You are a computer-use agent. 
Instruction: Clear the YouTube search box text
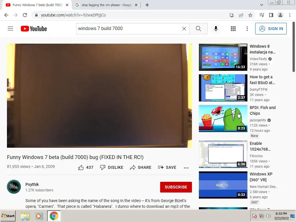tap(184, 29)
